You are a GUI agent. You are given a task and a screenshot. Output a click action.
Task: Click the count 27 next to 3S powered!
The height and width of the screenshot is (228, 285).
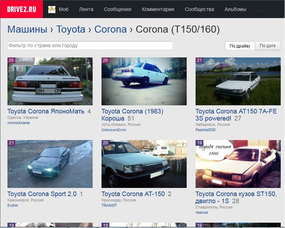[x=238, y=118]
